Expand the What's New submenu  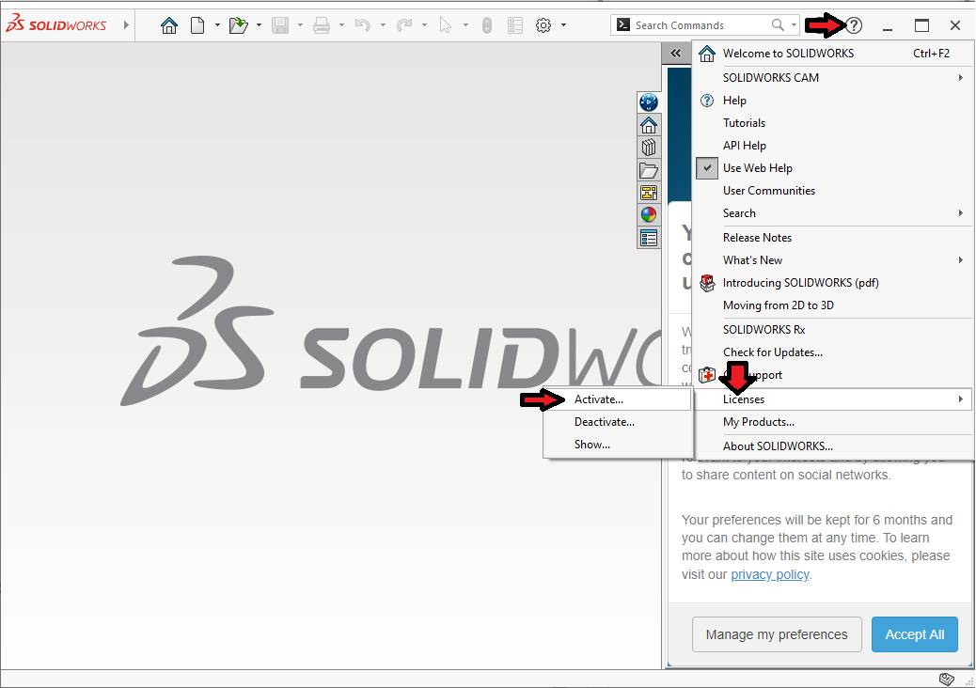[x=832, y=260]
